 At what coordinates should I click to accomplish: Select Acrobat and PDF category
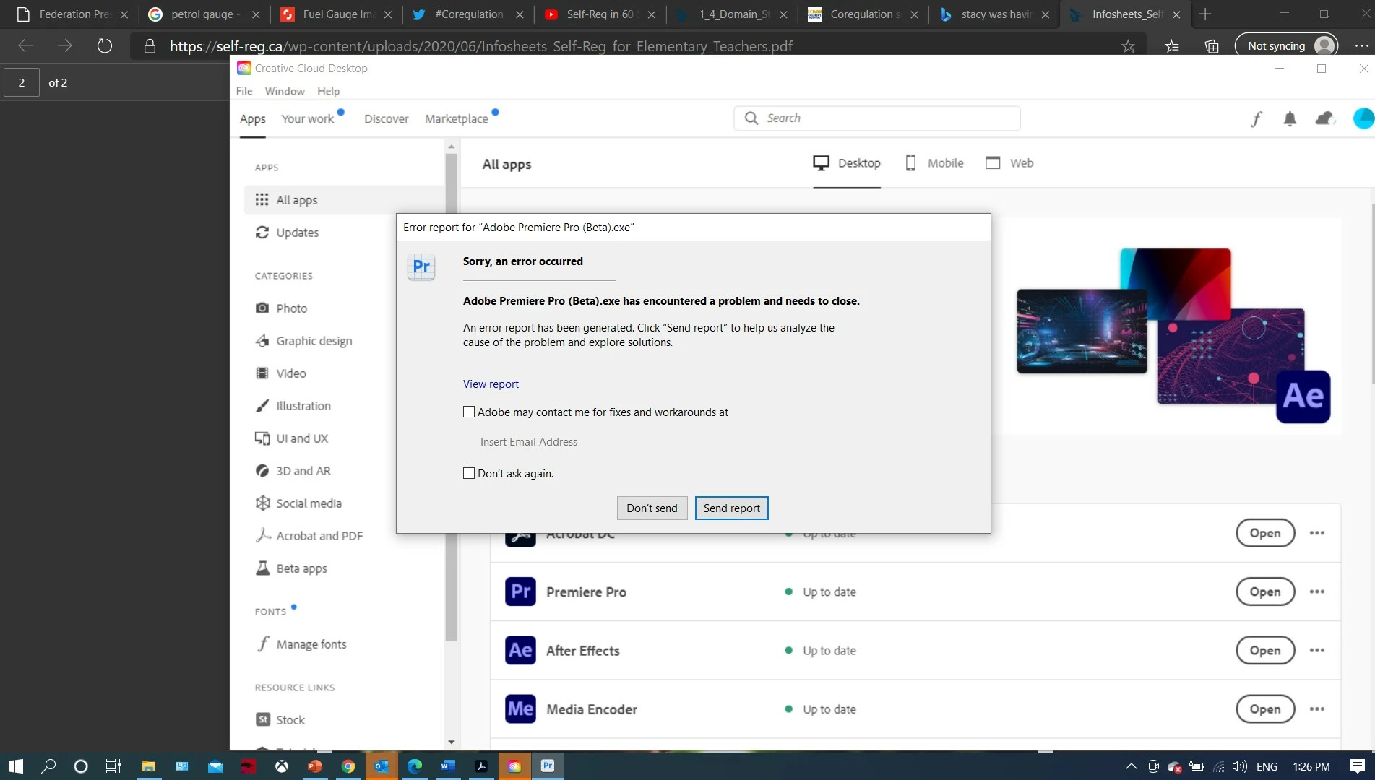pyautogui.click(x=319, y=536)
